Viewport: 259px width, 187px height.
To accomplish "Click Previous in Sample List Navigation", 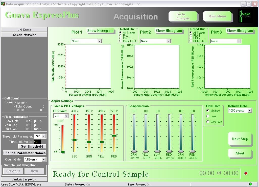I will click(x=13, y=171).
